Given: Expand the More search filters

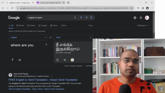Looking at the screenshot, I should pyautogui.click(x=63, y=26).
